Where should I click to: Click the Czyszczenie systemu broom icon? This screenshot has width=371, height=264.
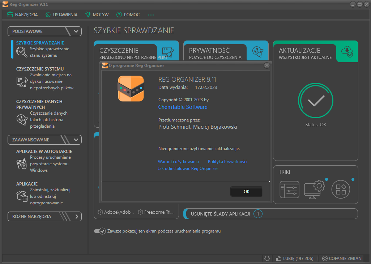click(x=22, y=82)
